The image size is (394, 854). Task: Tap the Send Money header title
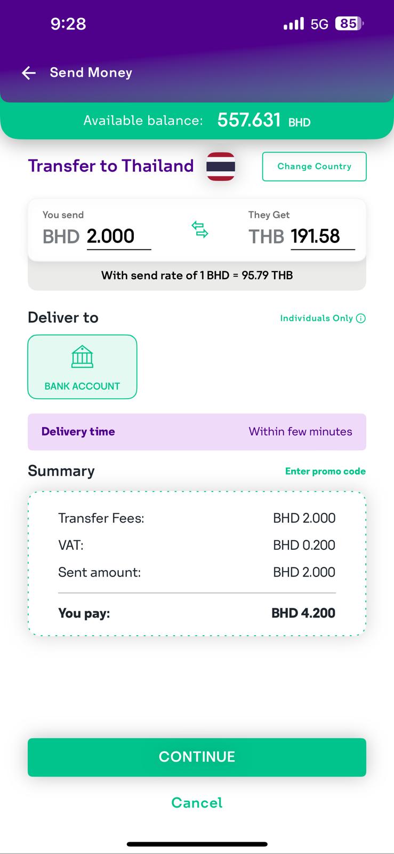(x=91, y=73)
